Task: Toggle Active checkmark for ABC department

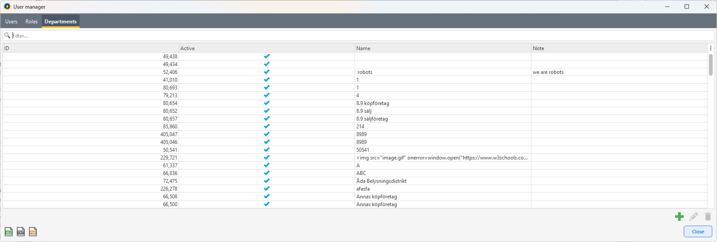Action: click(x=267, y=173)
